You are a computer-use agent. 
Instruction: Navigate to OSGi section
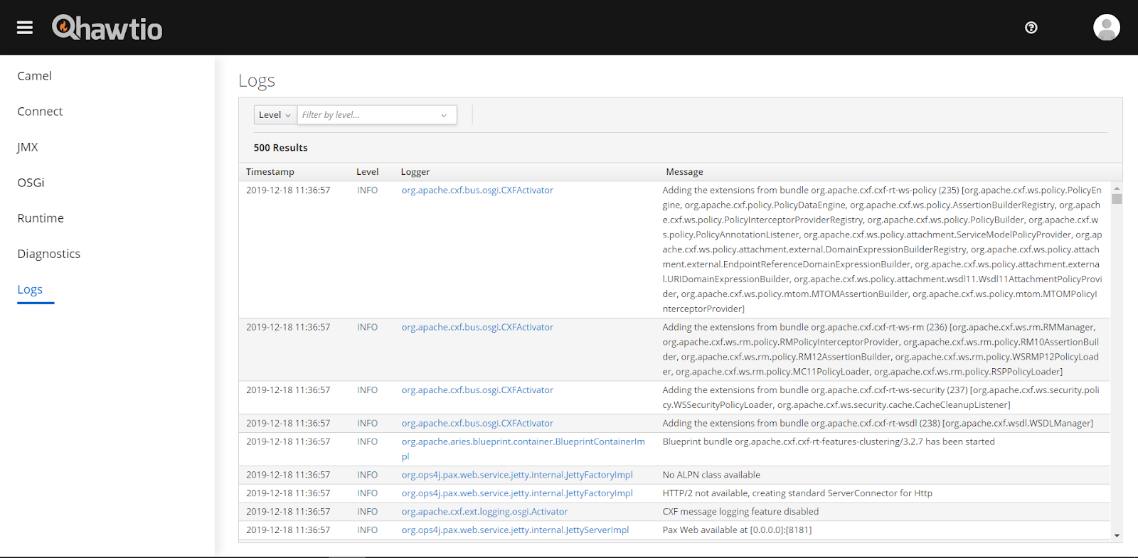coord(31,183)
